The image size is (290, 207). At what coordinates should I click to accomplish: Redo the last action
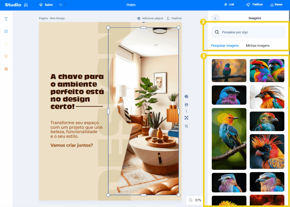(65, 5)
